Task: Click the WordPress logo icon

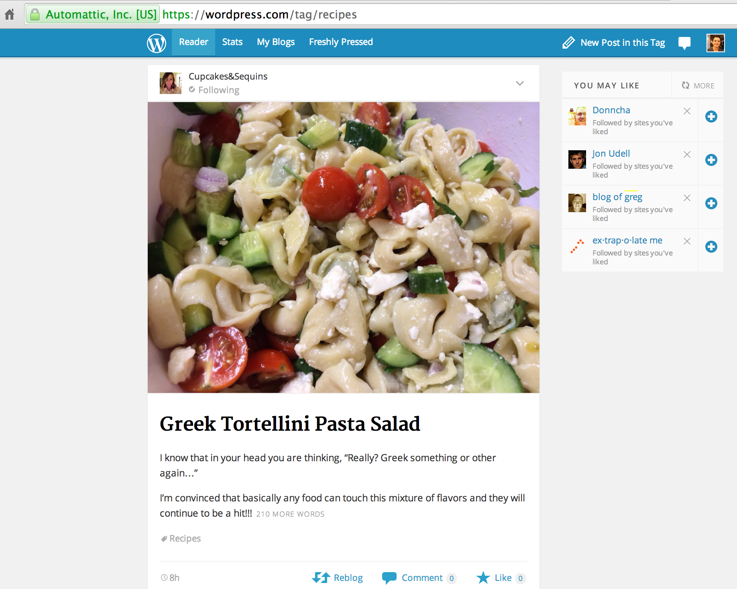Action: [x=156, y=43]
